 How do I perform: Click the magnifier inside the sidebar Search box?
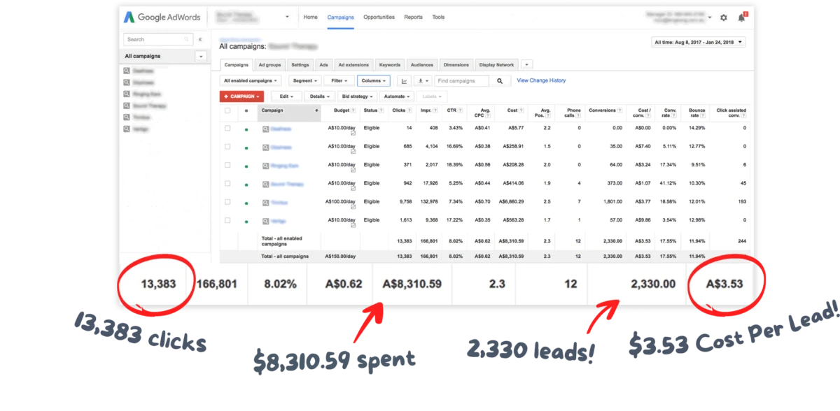tap(187, 40)
